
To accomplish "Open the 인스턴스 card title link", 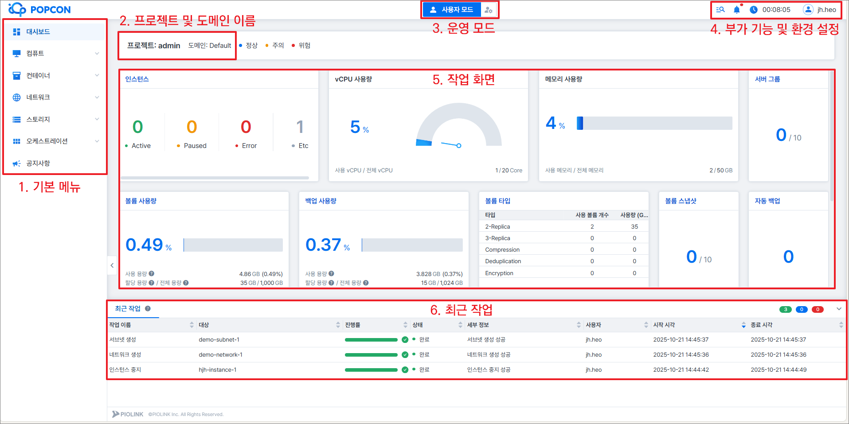I will (137, 79).
